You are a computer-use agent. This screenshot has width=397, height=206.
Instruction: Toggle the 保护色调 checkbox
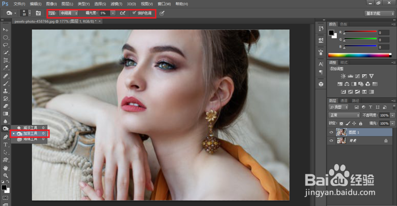pyautogui.click(x=134, y=13)
